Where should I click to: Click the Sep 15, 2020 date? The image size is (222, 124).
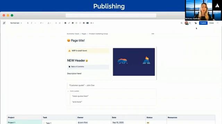[118, 123]
